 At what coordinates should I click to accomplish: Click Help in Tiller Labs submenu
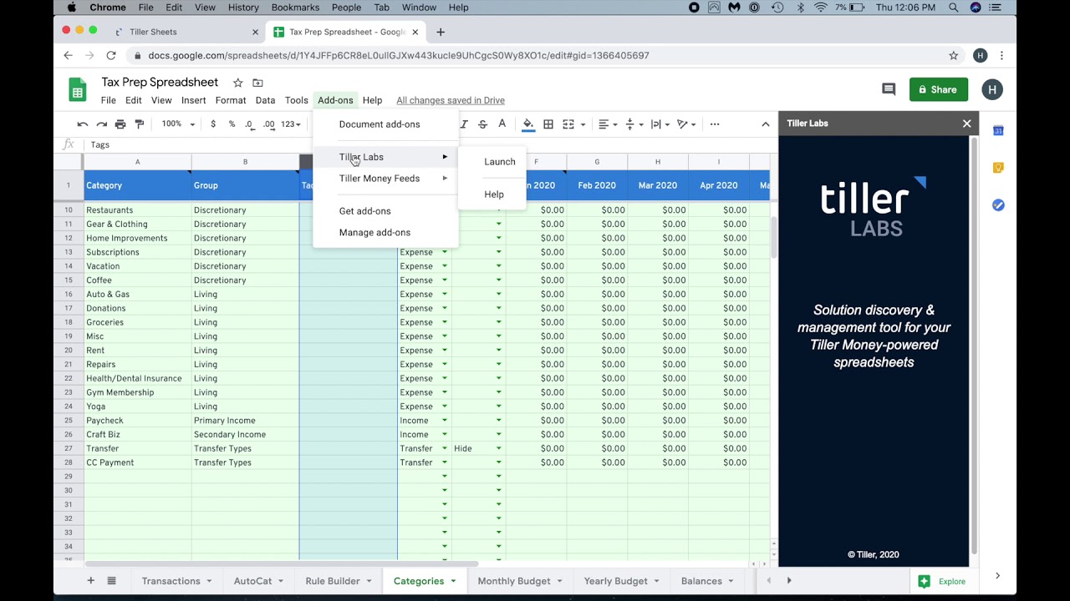[494, 194]
